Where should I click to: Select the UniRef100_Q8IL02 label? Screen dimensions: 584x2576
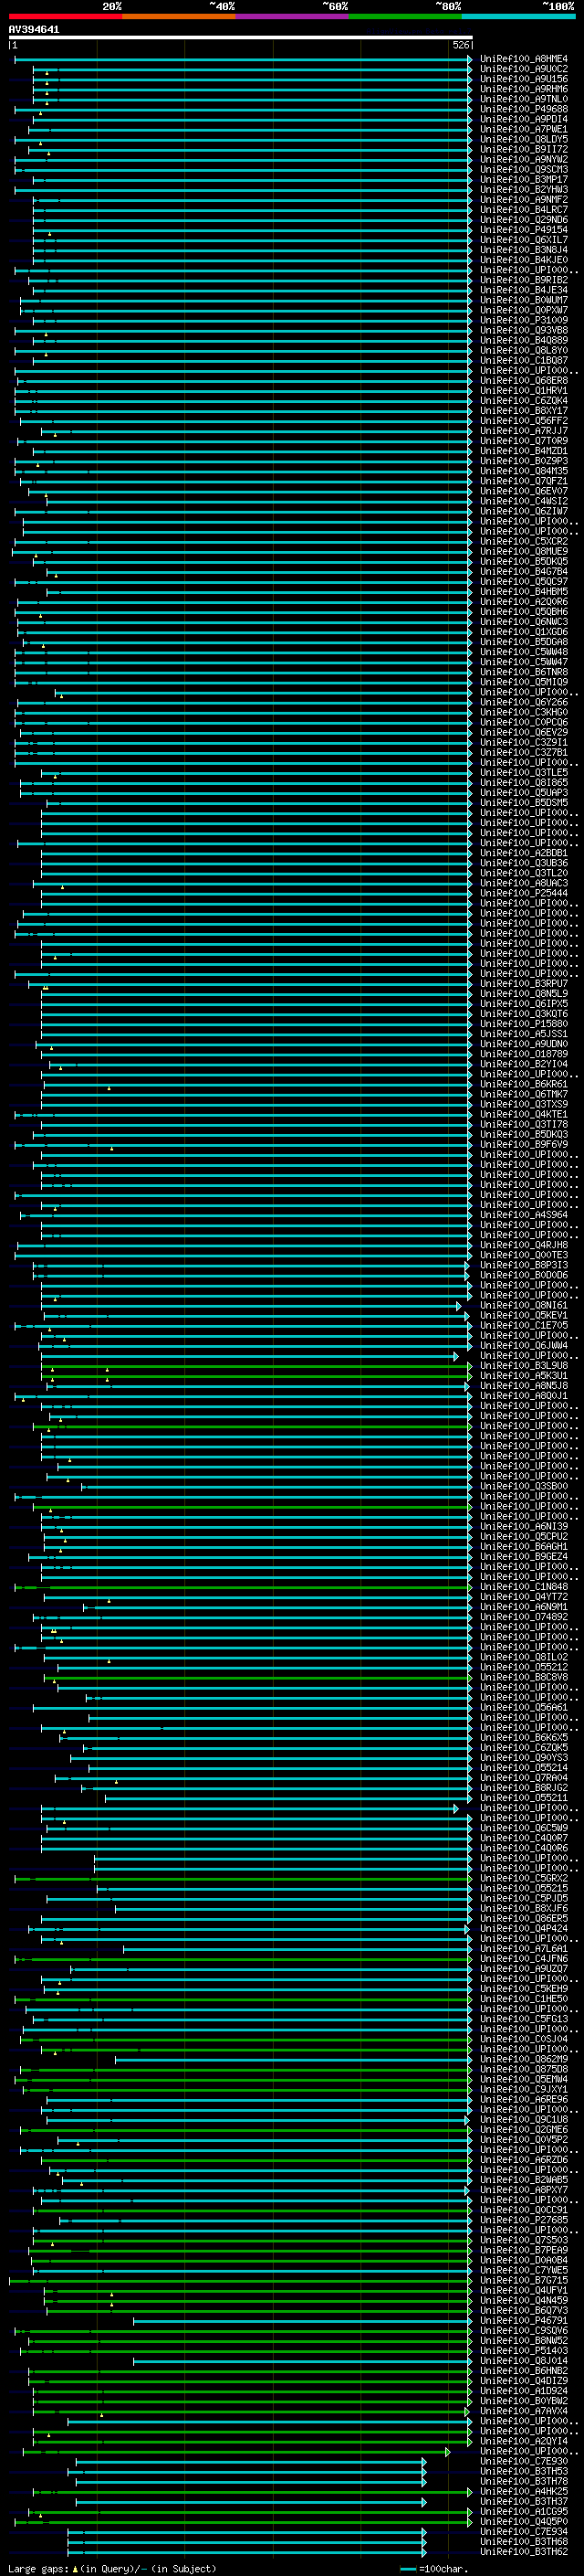(523, 1657)
